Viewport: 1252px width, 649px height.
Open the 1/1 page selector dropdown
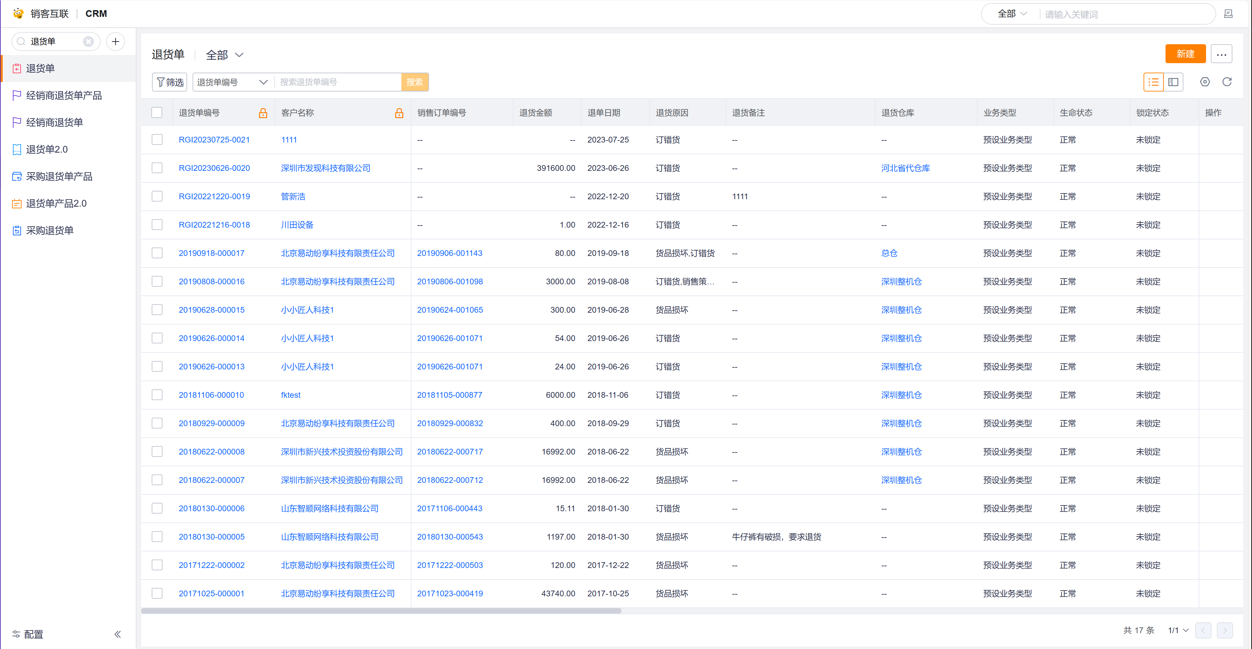click(x=1178, y=630)
